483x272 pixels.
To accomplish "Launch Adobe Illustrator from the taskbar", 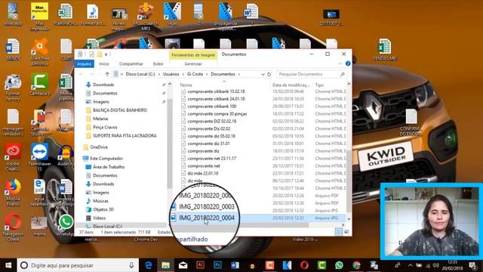I will pyautogui.click(x=200, y=265).
